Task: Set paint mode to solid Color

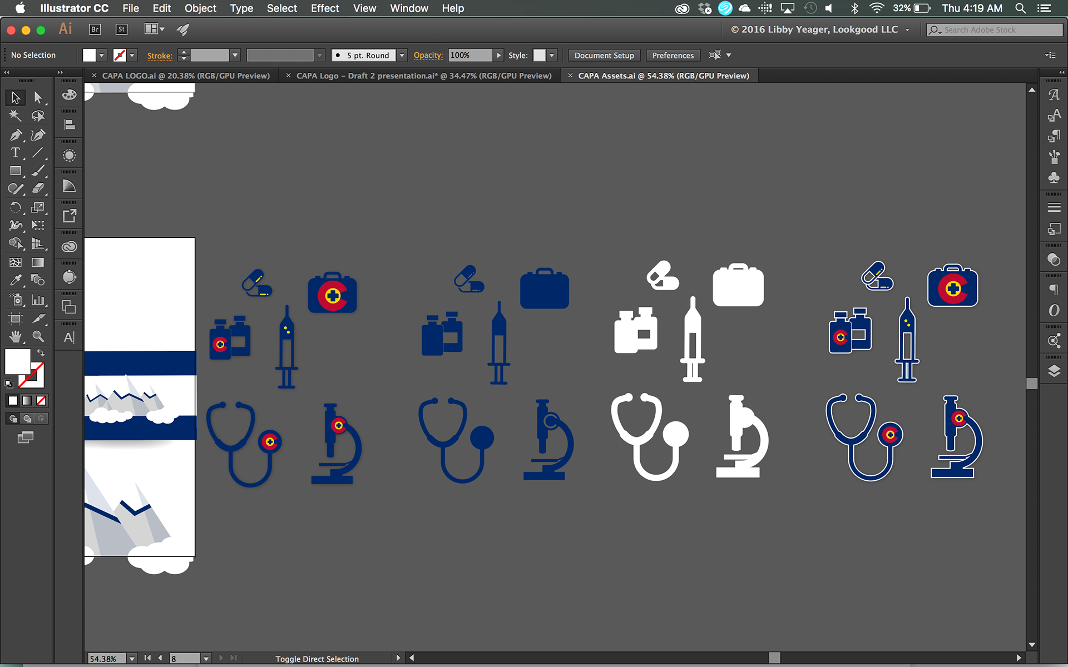Action: tap(12, 401)
